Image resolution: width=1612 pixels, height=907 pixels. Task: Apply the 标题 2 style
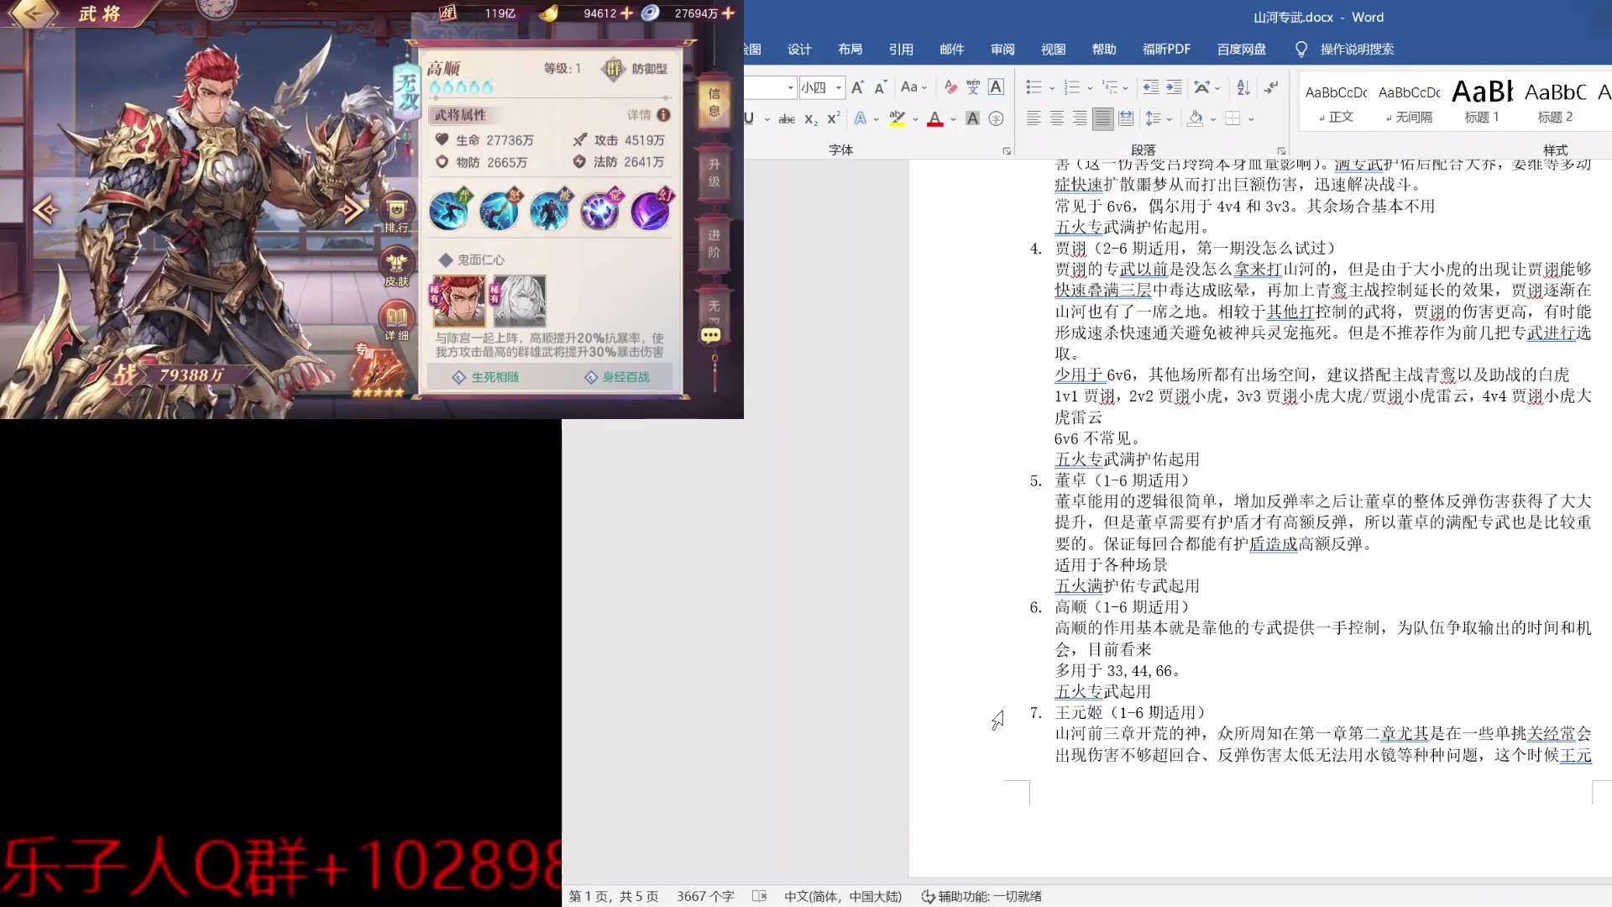1555,102
